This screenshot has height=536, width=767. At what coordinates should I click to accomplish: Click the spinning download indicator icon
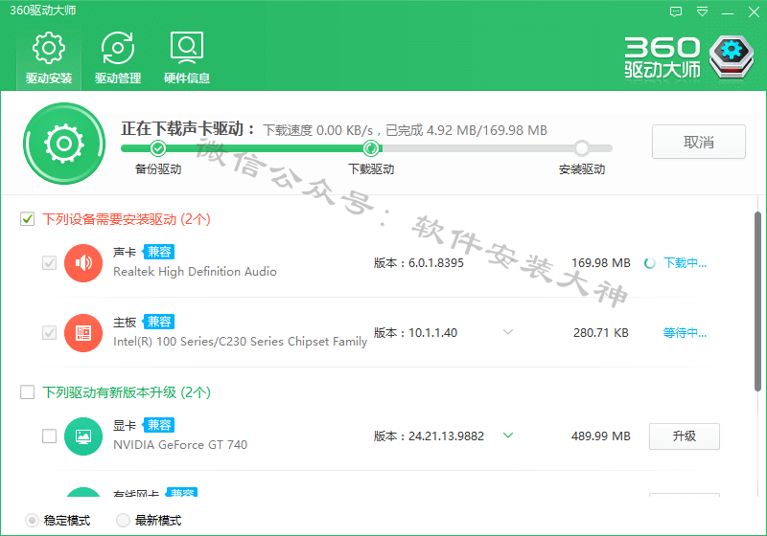650,263
